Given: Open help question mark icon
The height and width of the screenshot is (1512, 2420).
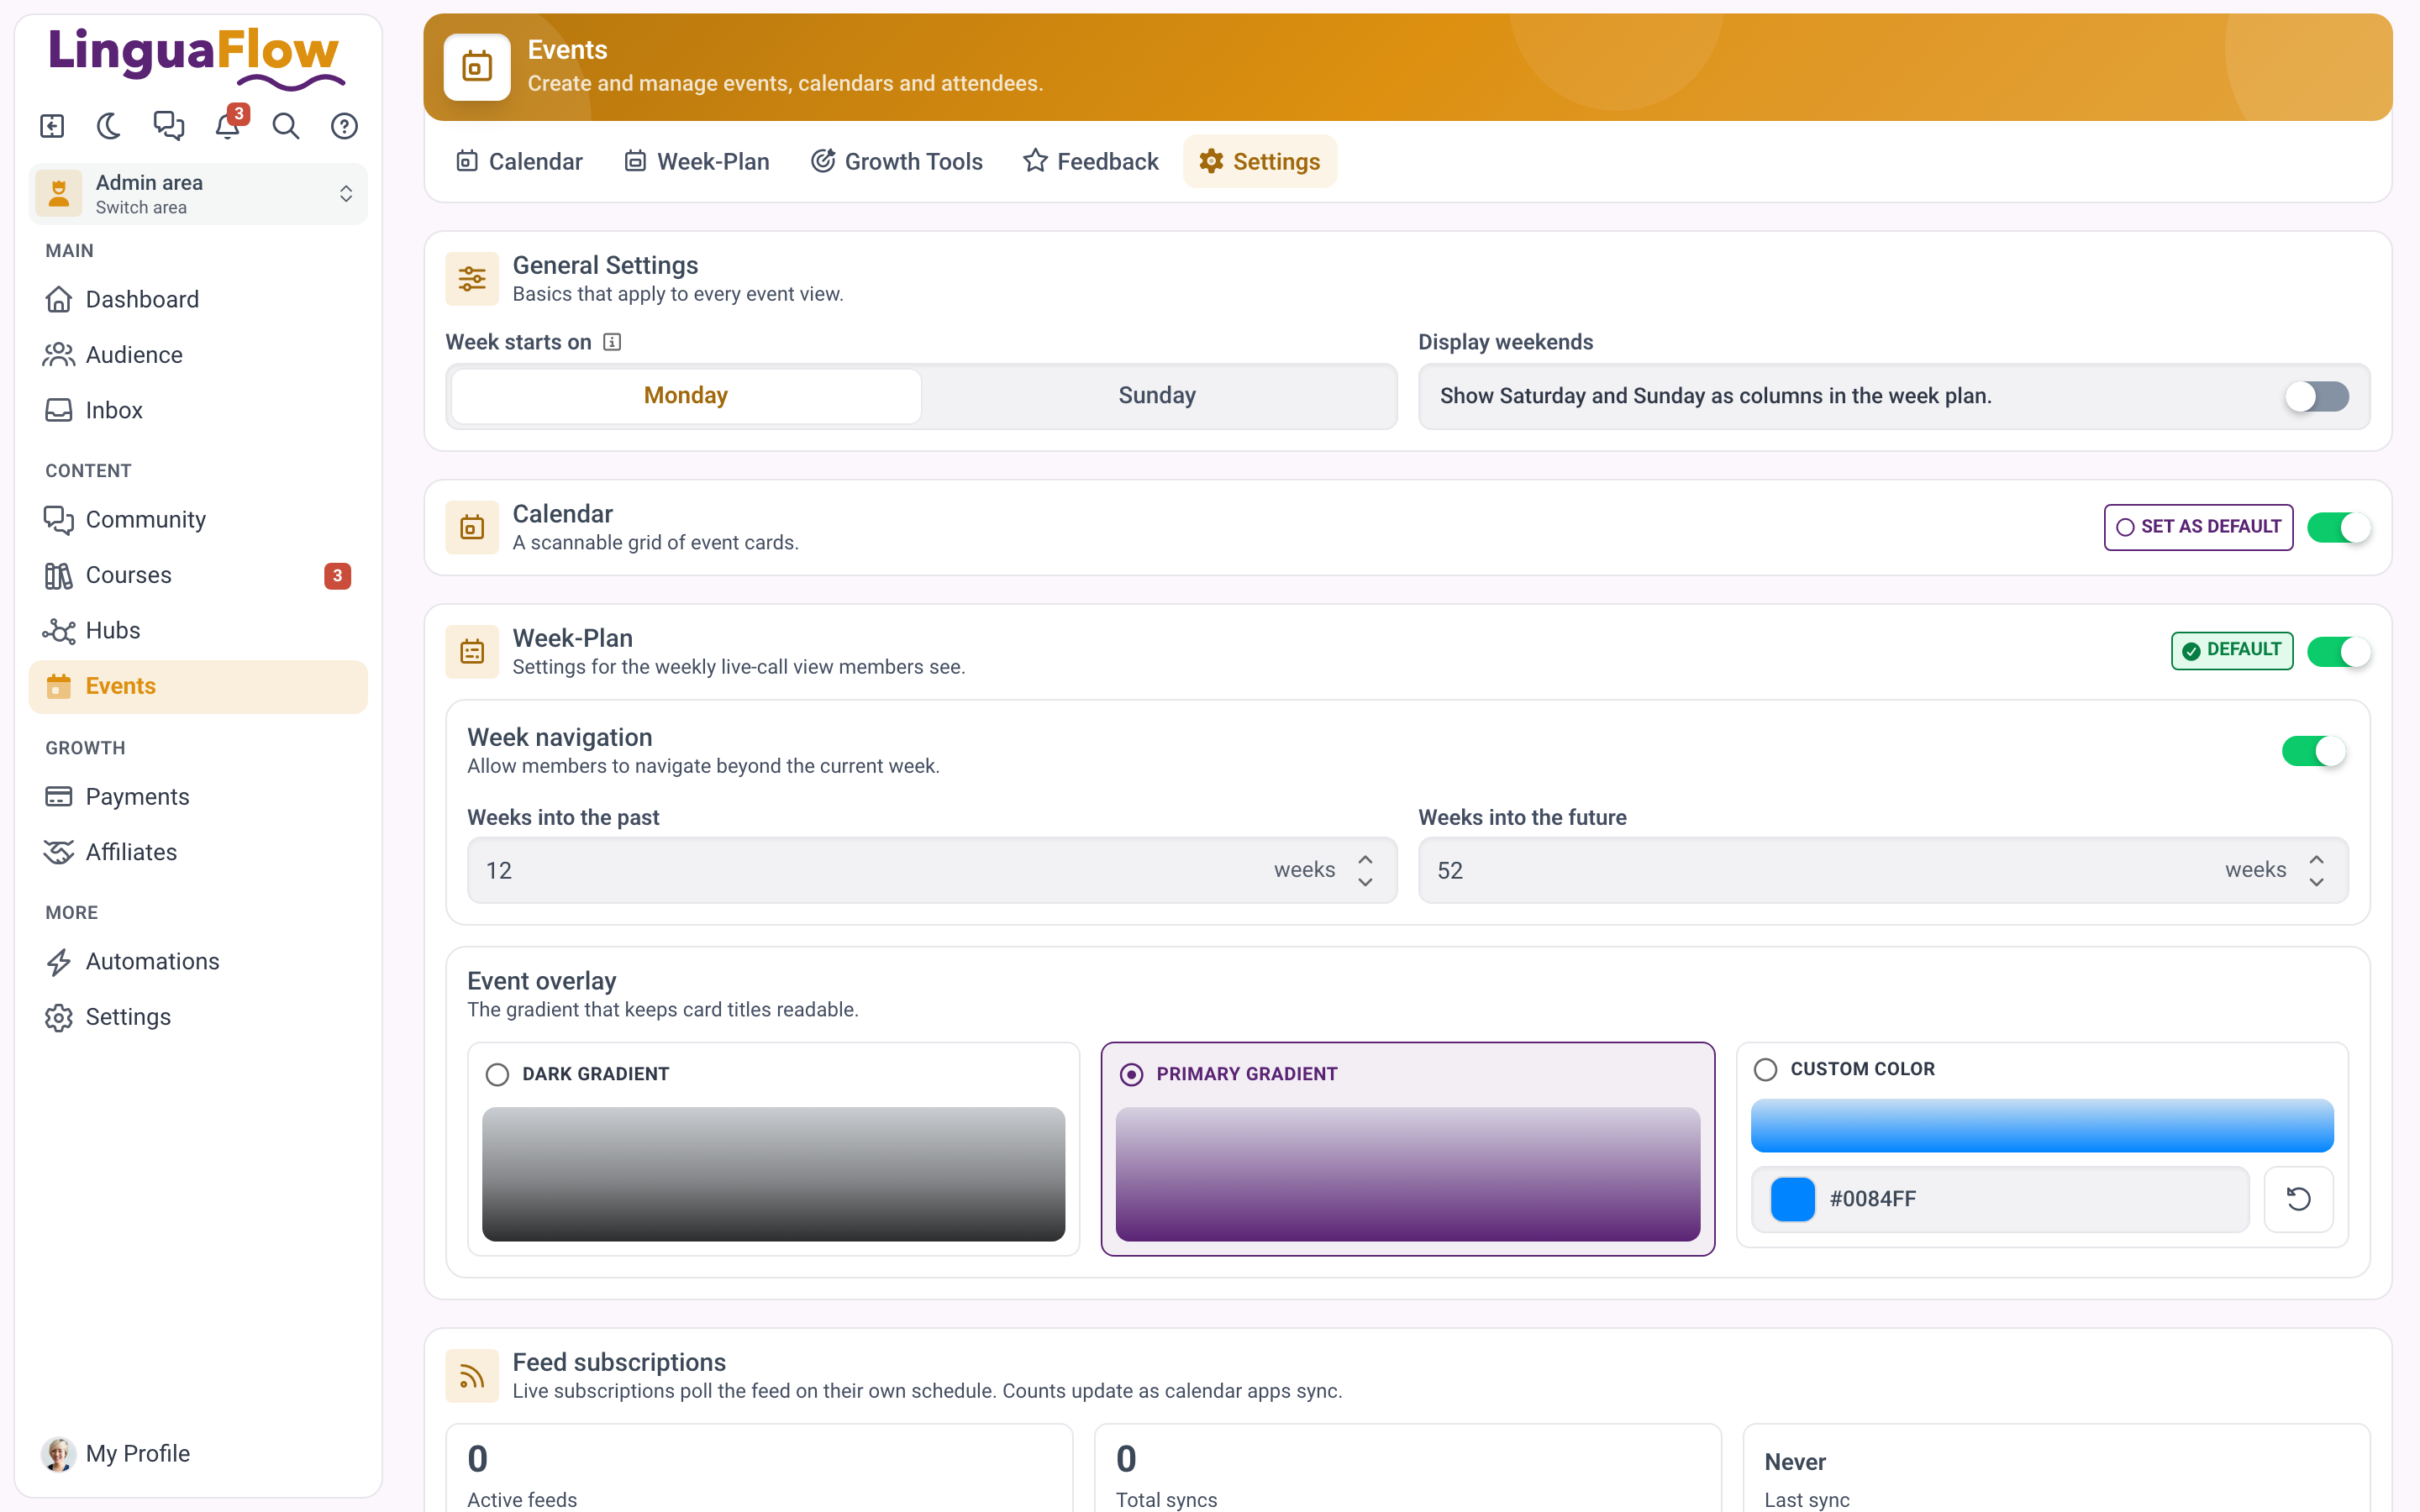Looking at the screenshot, I should coord(344,126).
